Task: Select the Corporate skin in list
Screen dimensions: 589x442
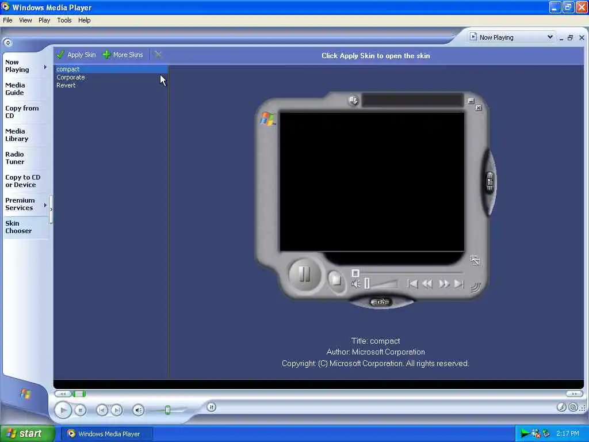Action: pyautogui.click(x=111, y=78)
